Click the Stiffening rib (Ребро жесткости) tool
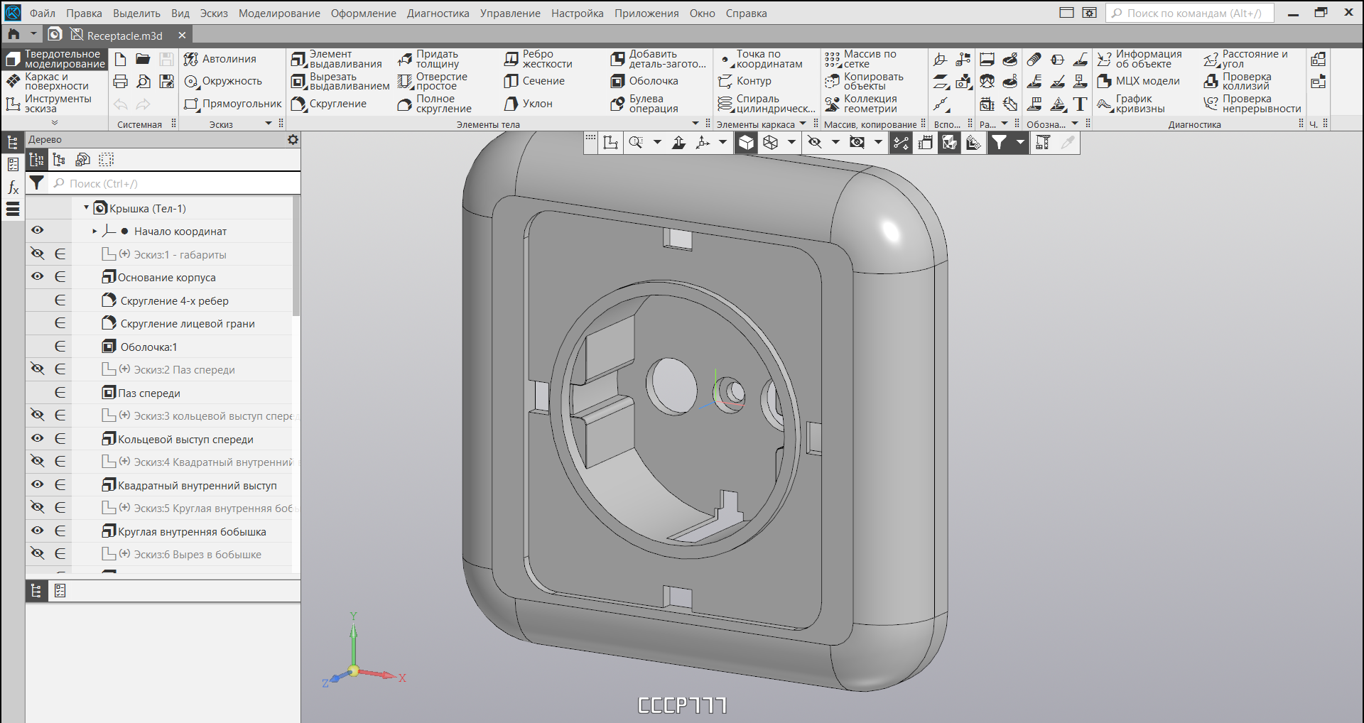 point(538,59)
